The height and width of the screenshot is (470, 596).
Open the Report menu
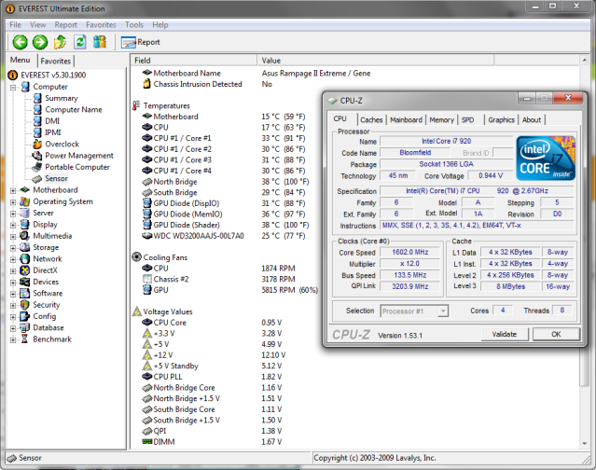click(x=66, y=24)
